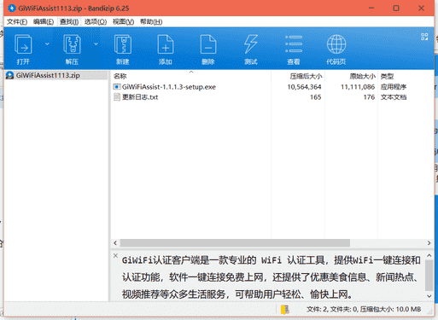Open the View (视图) menu
This screenshot has height=320, width=438.
[123, 22]
